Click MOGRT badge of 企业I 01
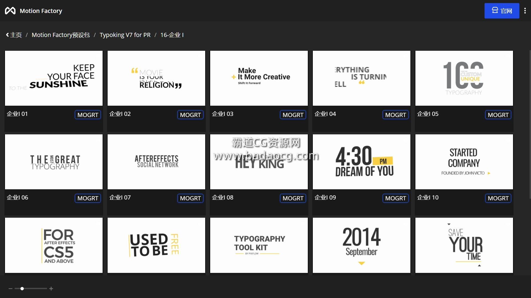 coord(88,115)
